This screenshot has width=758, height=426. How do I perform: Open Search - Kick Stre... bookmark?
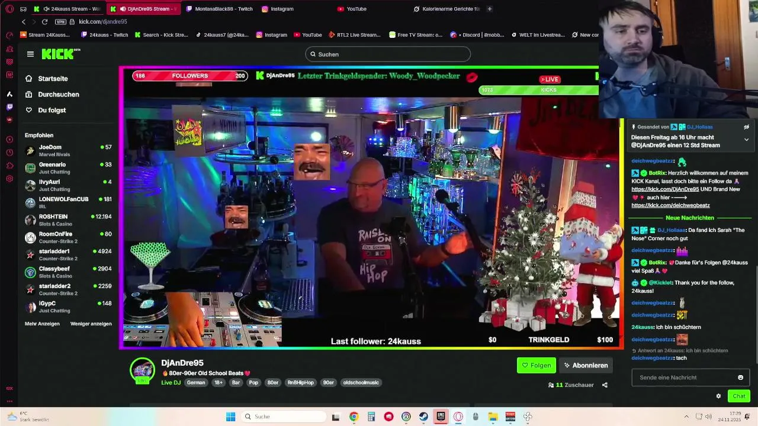point(161,35)
